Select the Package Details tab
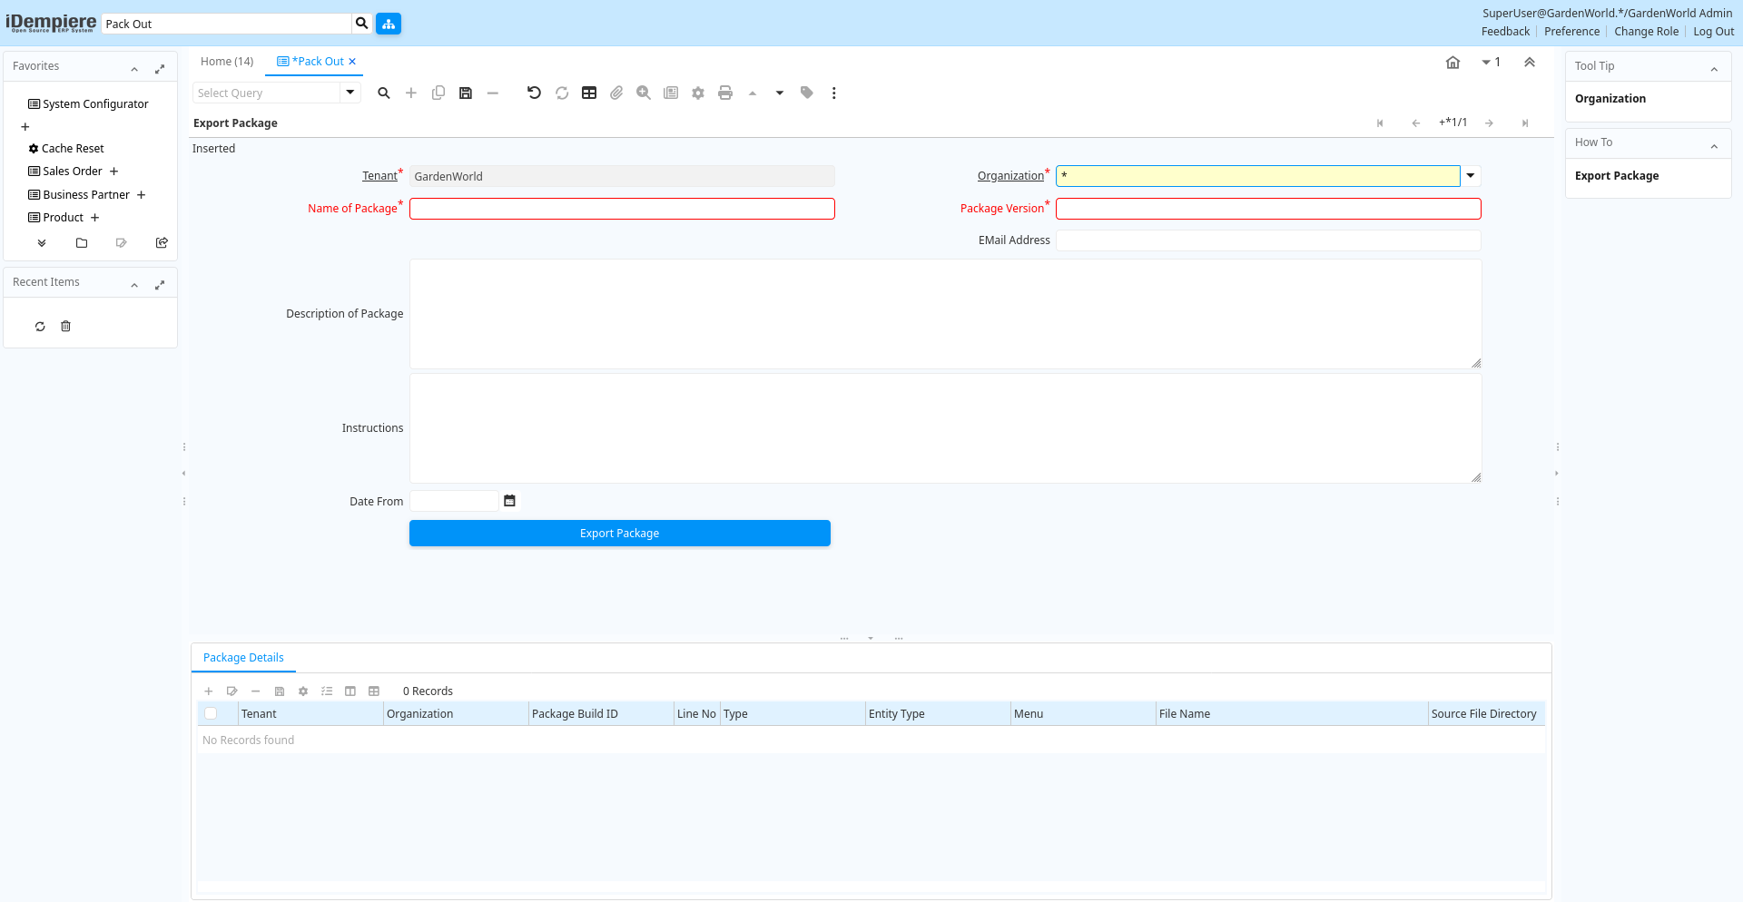The width and height of the screenshot is (1743, 902). (x=243, y=658)
